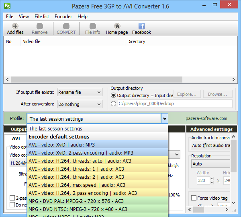Collapse the Profile dropdown arrow
Image resolution: width=241 pixels, height=217 pixels.
pos(165,119)
